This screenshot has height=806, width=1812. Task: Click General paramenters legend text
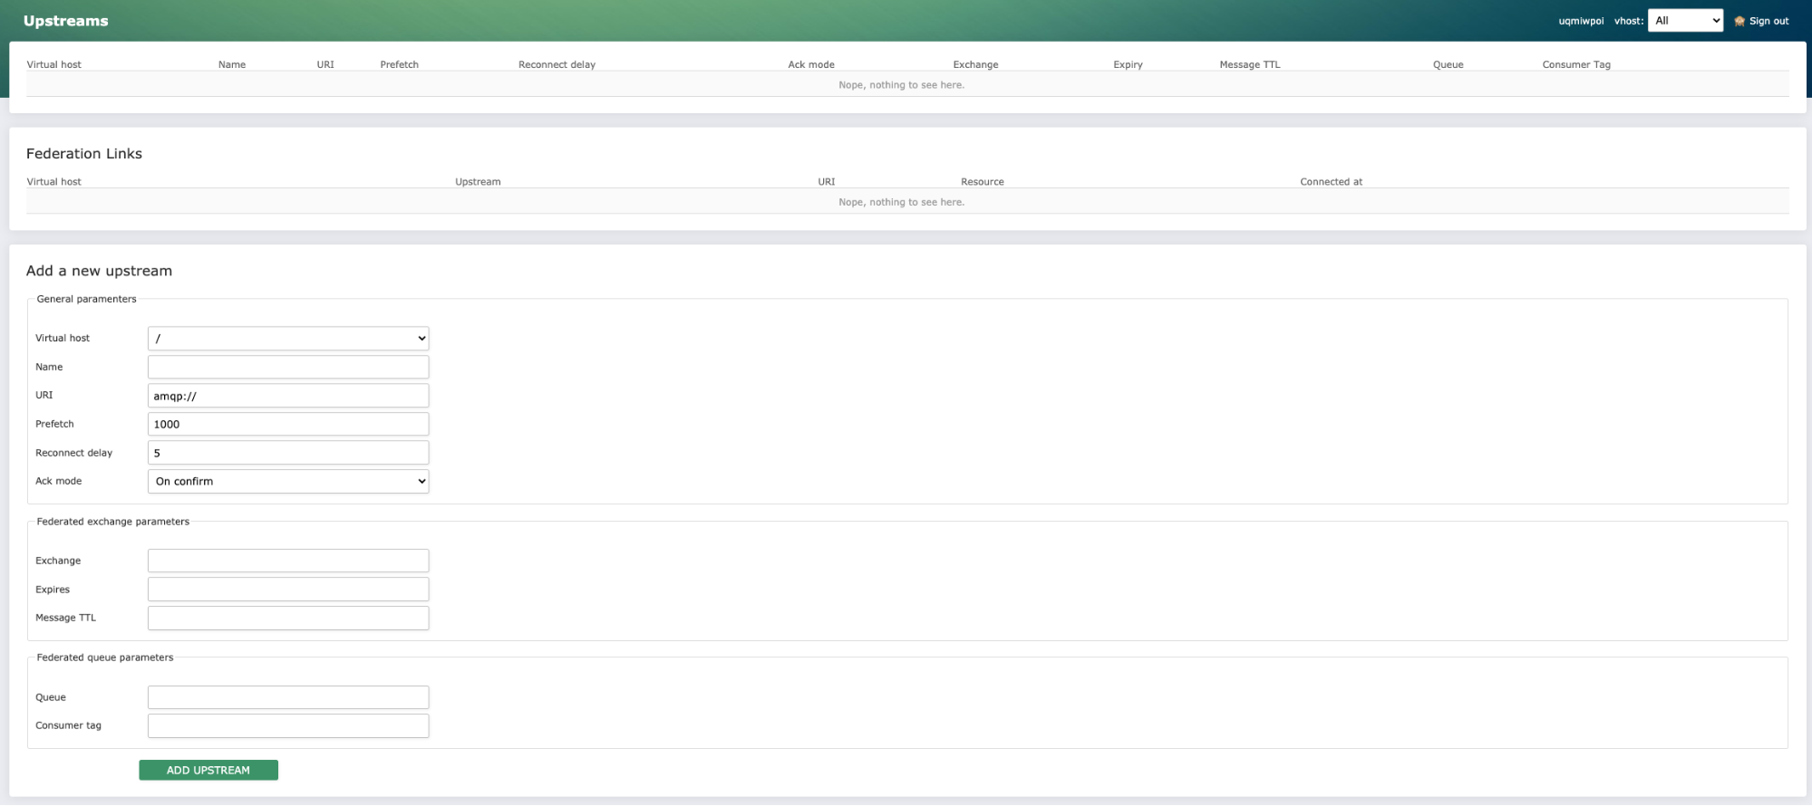[x=86, y=299]
